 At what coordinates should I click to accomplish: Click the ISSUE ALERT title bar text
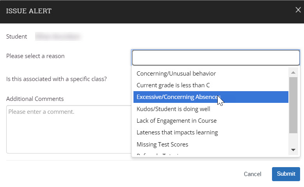29,11
